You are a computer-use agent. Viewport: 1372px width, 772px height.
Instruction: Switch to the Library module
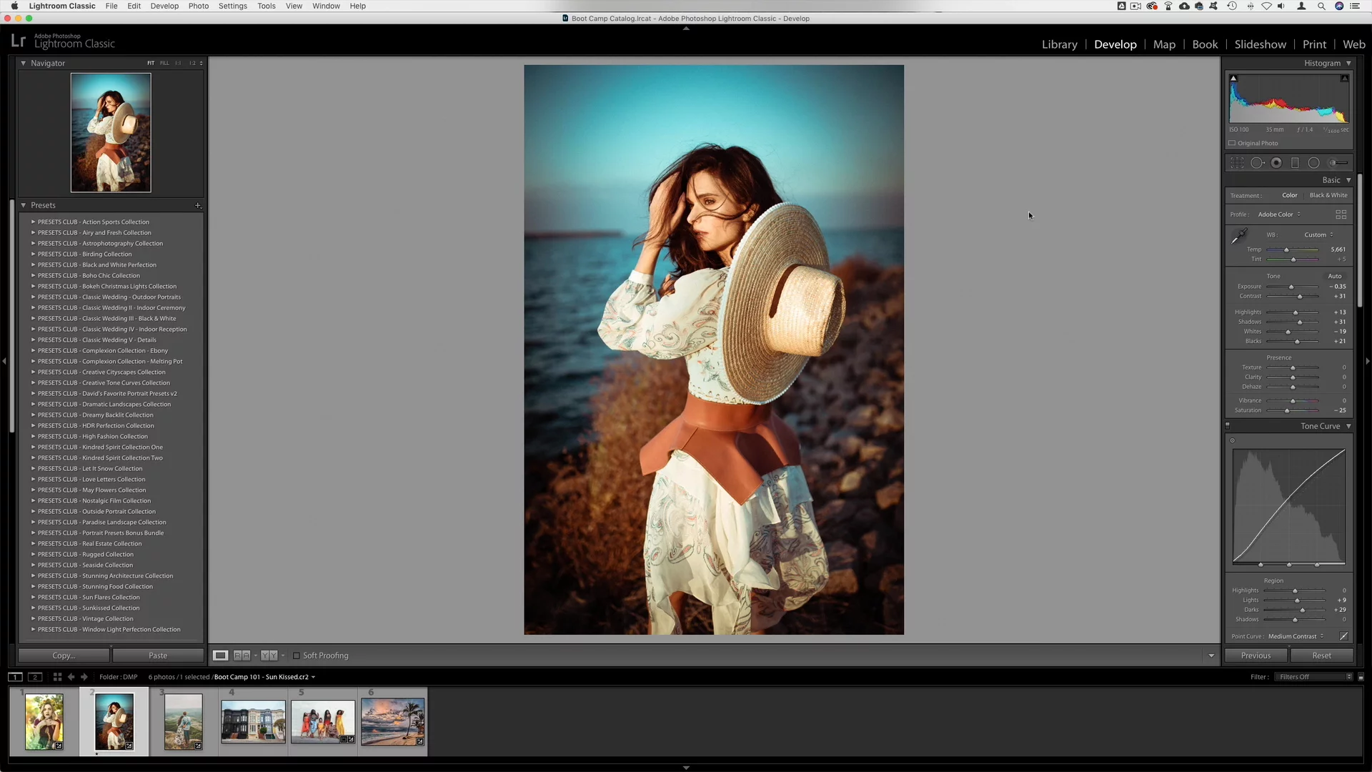tap(1059, 44)
